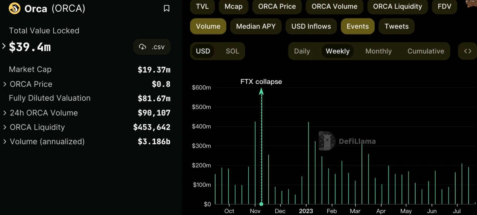The height and width of the screenshot is (215, 477).
Task: Expand the 24h ORCA Volume row
Action: click(5, 113)
